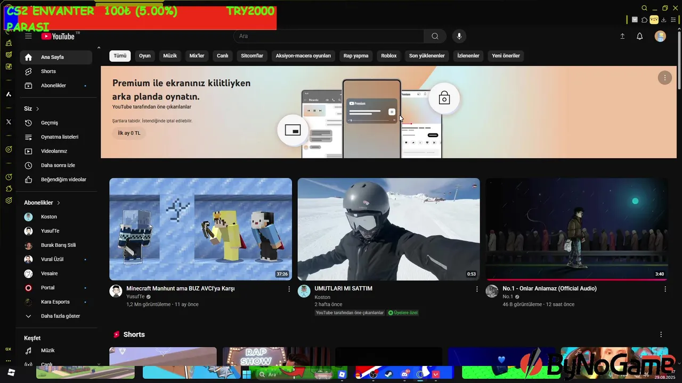Open the upload/create icon in the header
This screenshot has height=383, width=682.
(x=622, y=36)
